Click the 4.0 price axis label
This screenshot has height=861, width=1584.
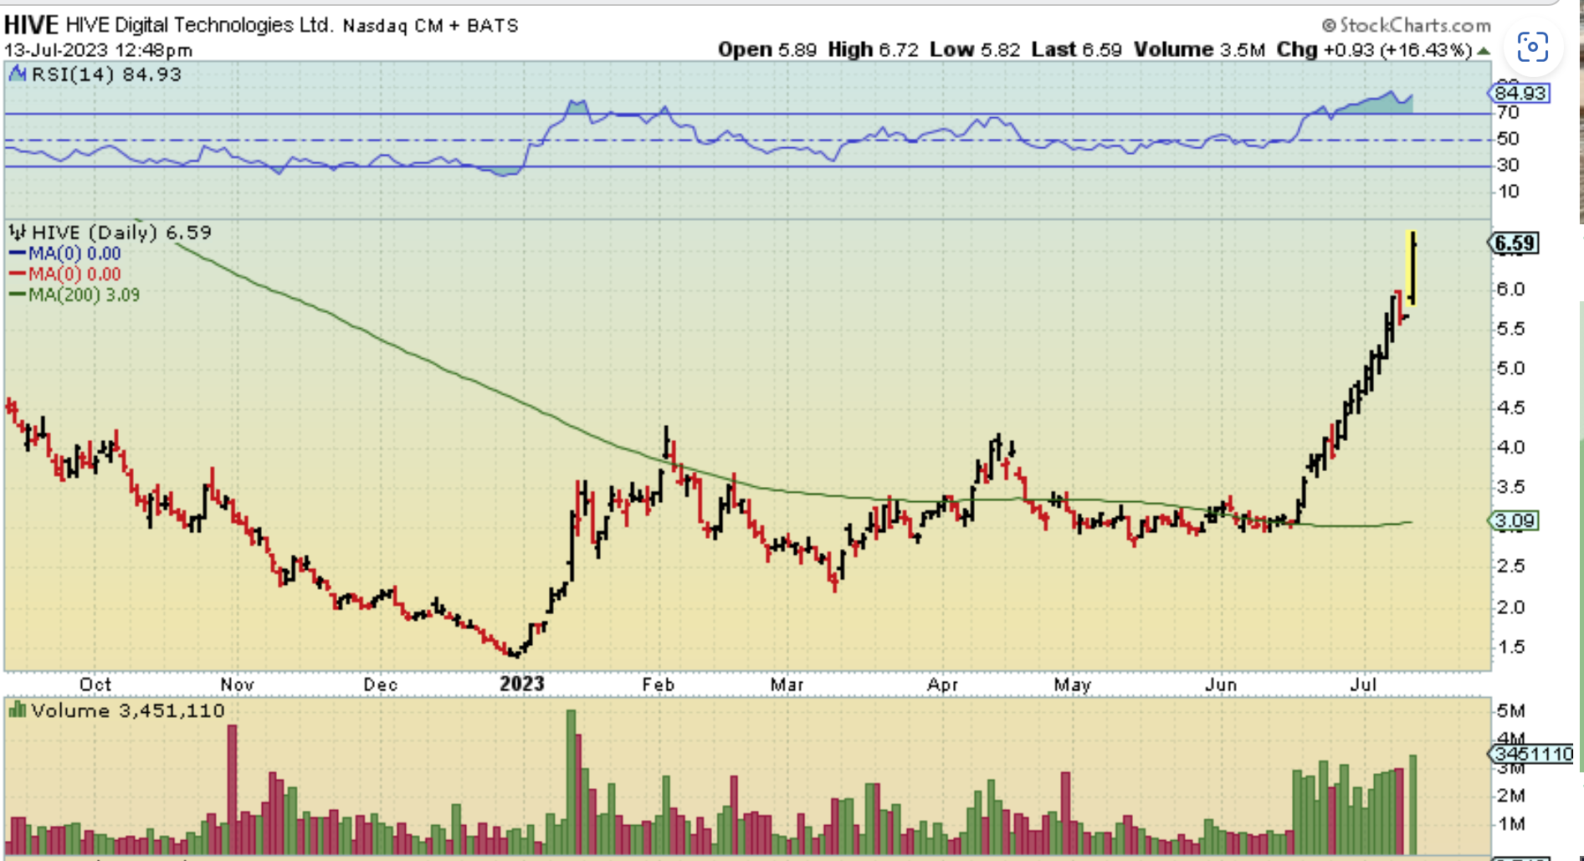click(x=1511, y=447)
